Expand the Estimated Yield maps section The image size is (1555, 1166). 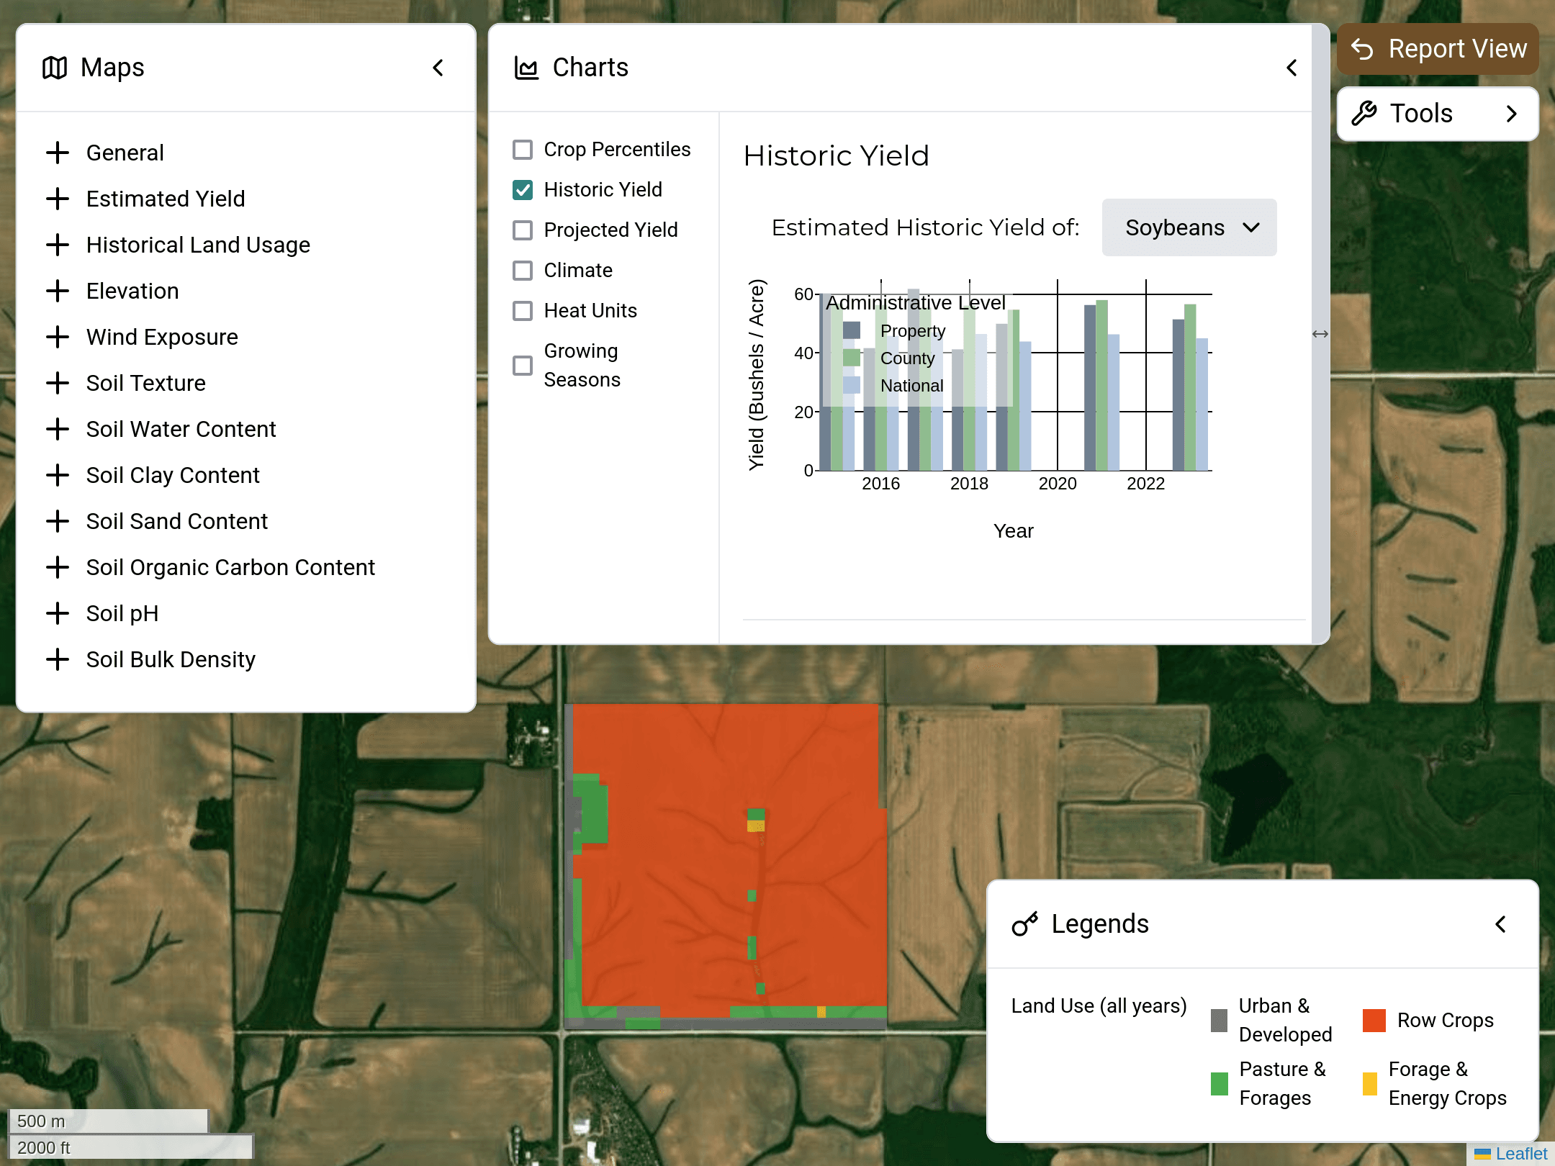click(166, 199)
